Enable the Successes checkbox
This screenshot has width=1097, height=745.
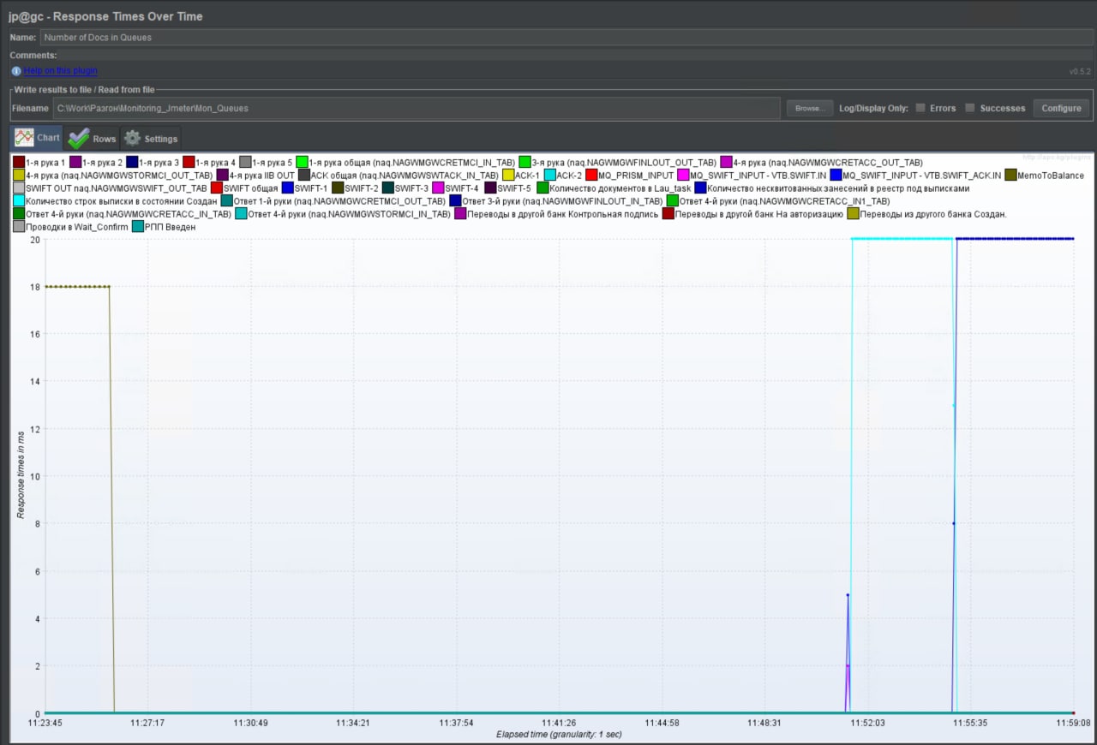coord(970,108)
